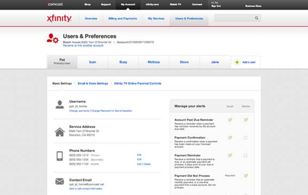Screen dimensions: 308x195
Task: Click Sign Out link
Action: coord(216,6)
